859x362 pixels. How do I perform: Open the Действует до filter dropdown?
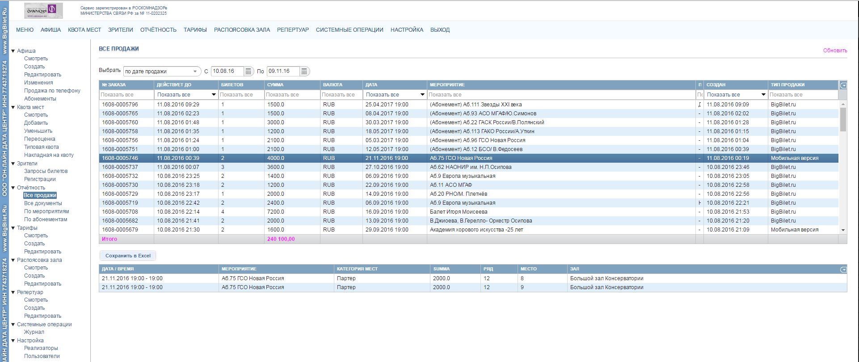214,95
